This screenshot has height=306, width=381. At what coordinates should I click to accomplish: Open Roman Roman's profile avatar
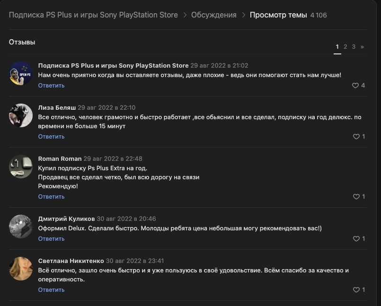click(21, 166)
